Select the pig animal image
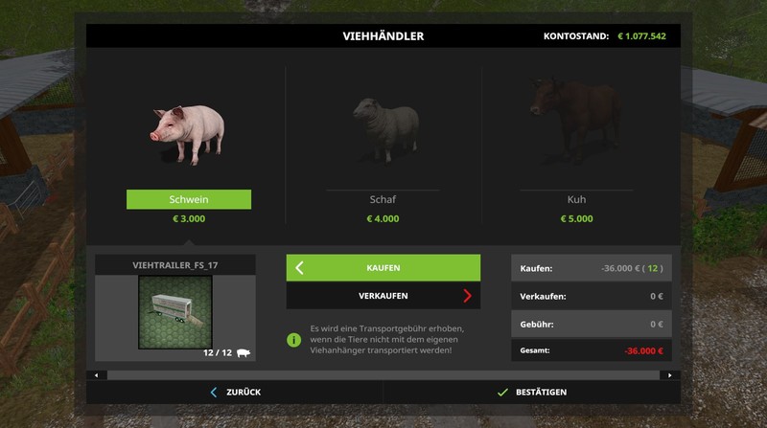This screenshot has height=428, width=767. pos(188,135)
